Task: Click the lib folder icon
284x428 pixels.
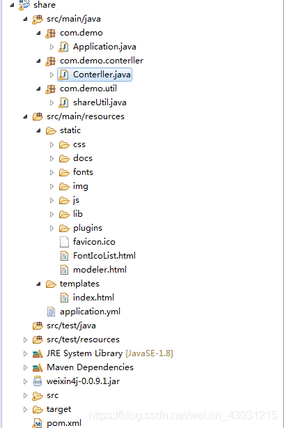Action: 64,214
